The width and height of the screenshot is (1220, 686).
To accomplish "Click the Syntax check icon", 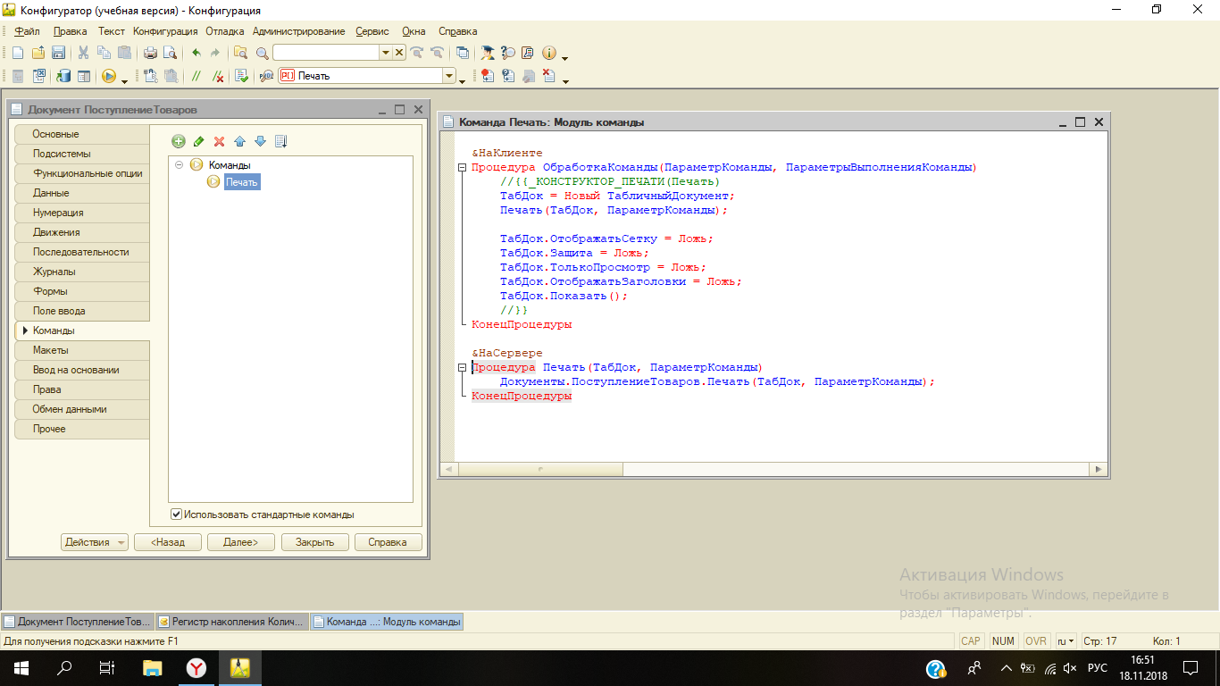I will point(241,77).
